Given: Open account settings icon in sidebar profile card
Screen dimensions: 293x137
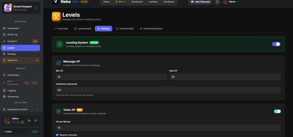Looking at the screenshot, I should coord(29,120).
